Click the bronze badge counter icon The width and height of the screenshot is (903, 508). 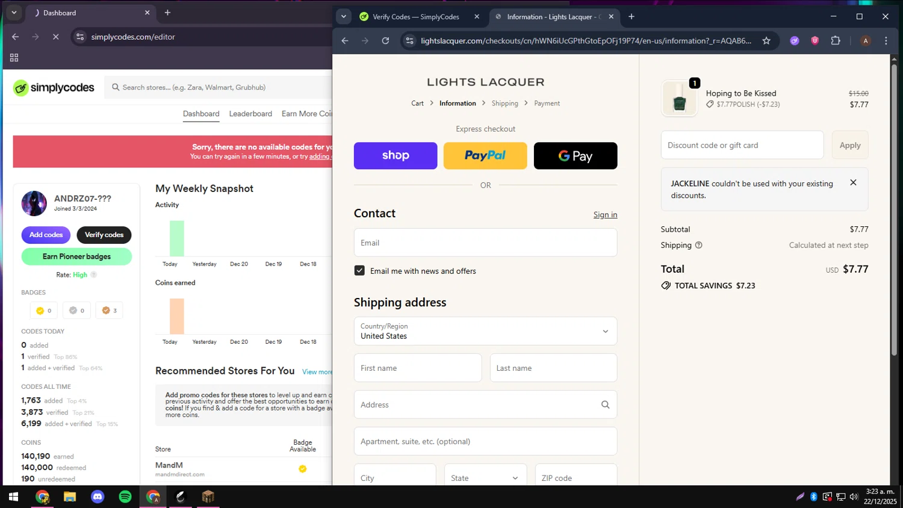pyautogui.click(x=106, y=311)
